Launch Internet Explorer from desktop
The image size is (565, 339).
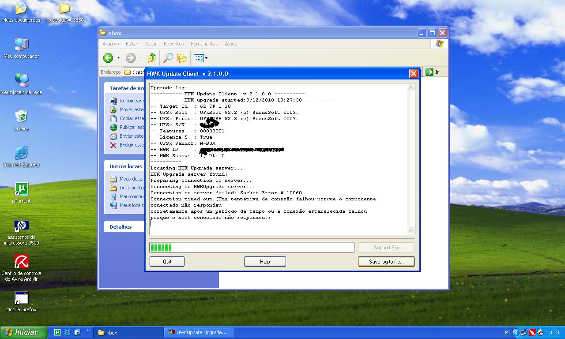pos(21,157)
